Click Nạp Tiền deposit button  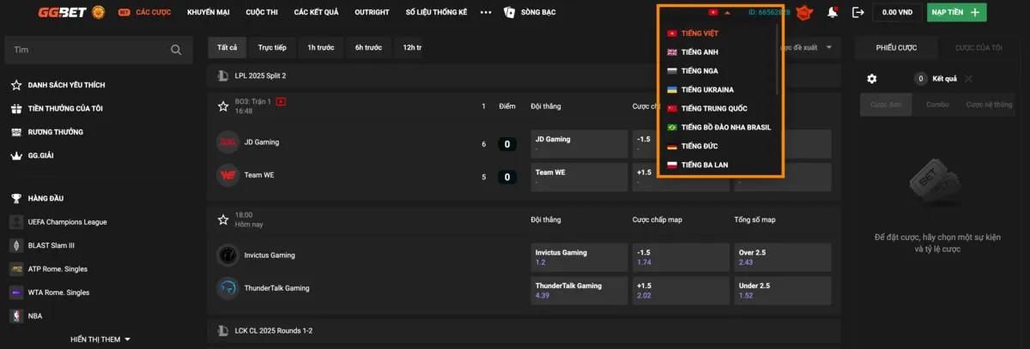957,12
